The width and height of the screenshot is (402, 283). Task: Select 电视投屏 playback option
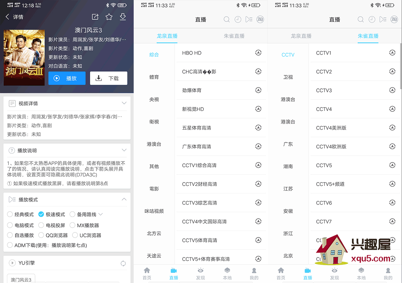point(52,225)
